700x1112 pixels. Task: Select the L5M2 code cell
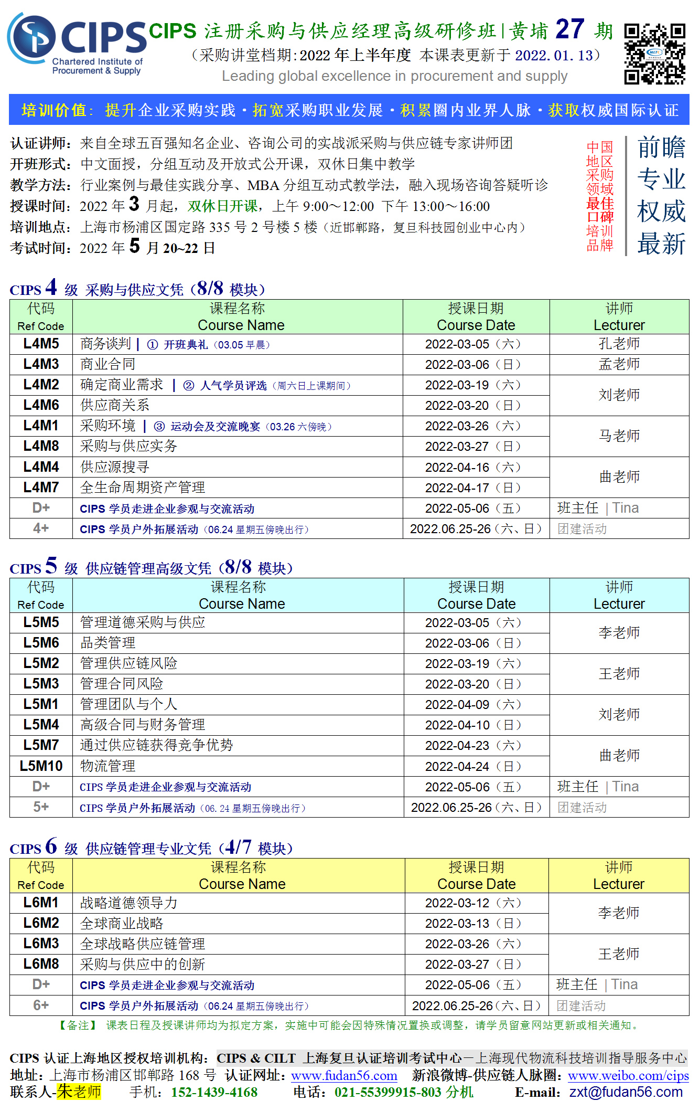pos(41,663)
